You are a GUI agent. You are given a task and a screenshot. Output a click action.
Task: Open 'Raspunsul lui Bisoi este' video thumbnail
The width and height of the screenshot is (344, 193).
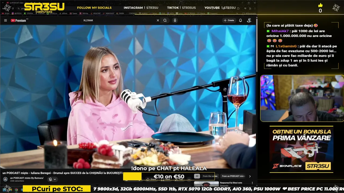(x=206, y=184)
